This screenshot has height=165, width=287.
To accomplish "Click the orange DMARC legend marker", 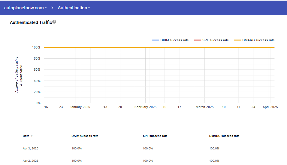I will [x=237, y=40].
